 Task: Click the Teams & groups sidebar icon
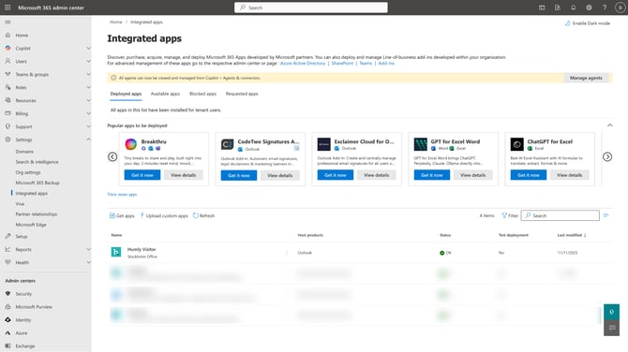(8, 74)
